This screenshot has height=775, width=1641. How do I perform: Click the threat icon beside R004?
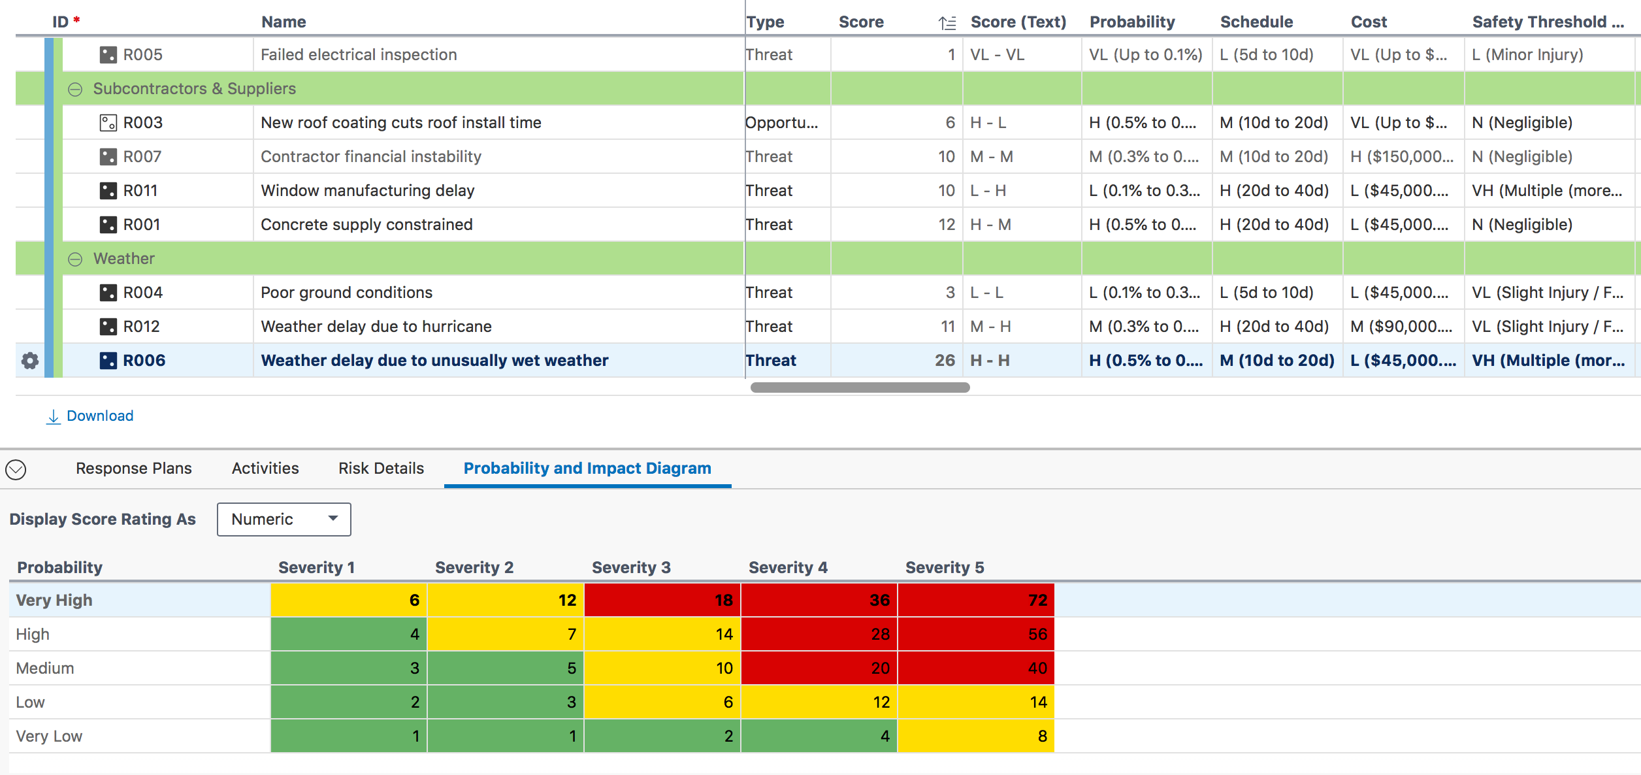click(108, 293)
